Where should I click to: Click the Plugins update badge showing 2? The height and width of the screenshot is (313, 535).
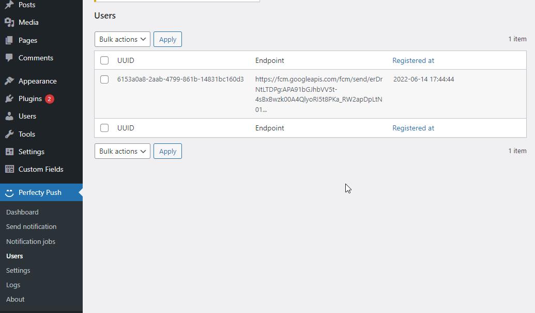point(50,98)
